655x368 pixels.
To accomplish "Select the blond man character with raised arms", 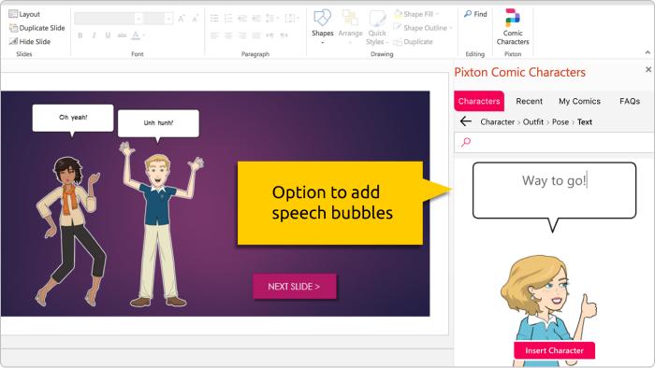I will [x=160, y=224].
